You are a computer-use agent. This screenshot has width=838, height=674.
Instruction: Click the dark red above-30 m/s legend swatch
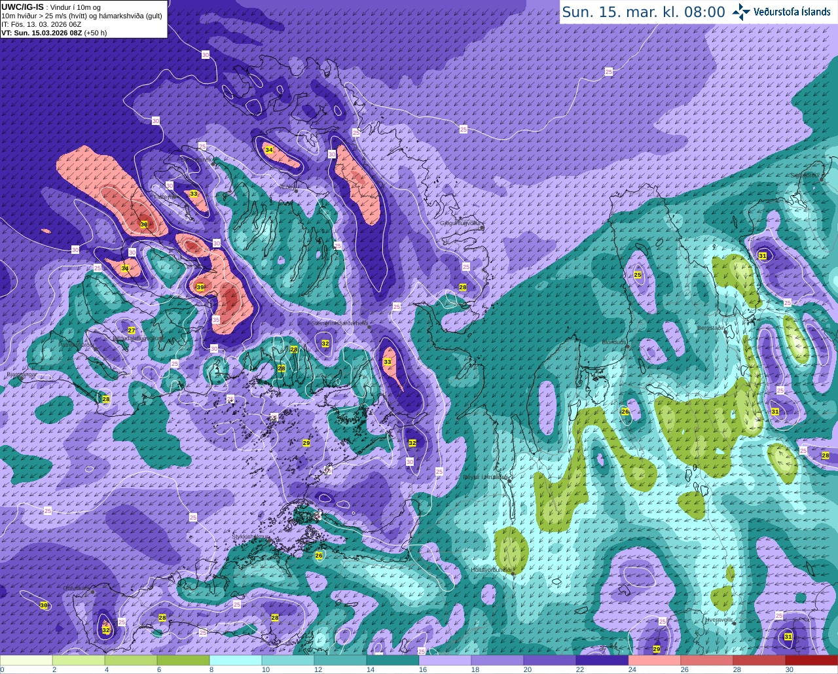coord(812,660)
